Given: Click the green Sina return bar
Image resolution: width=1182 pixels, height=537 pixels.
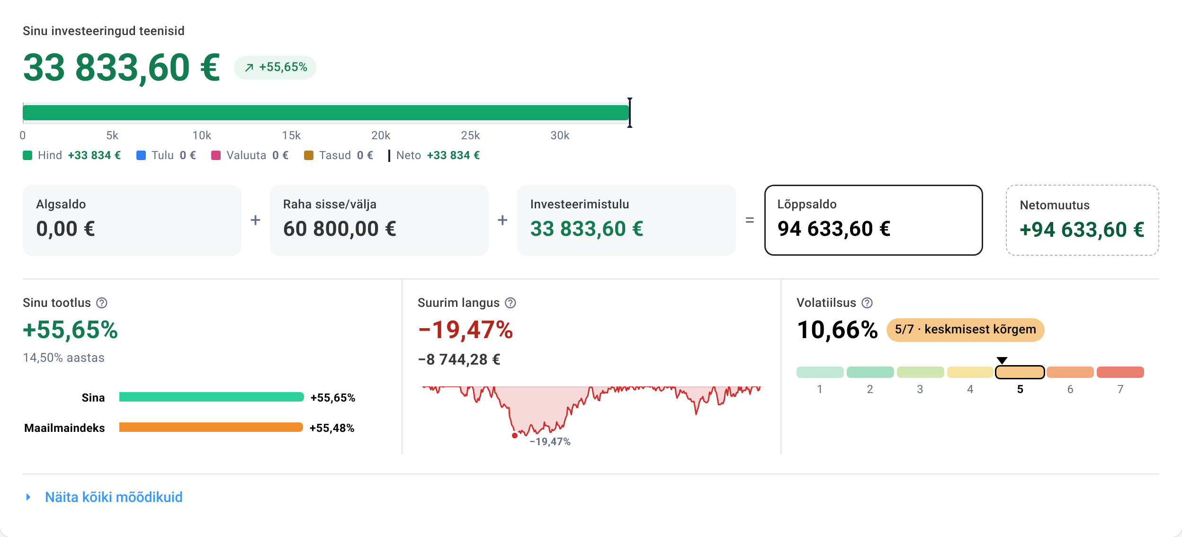Looking at the screenshot, I should click(212, 397).
